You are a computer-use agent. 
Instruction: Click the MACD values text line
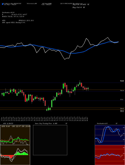tap(13, 16)
